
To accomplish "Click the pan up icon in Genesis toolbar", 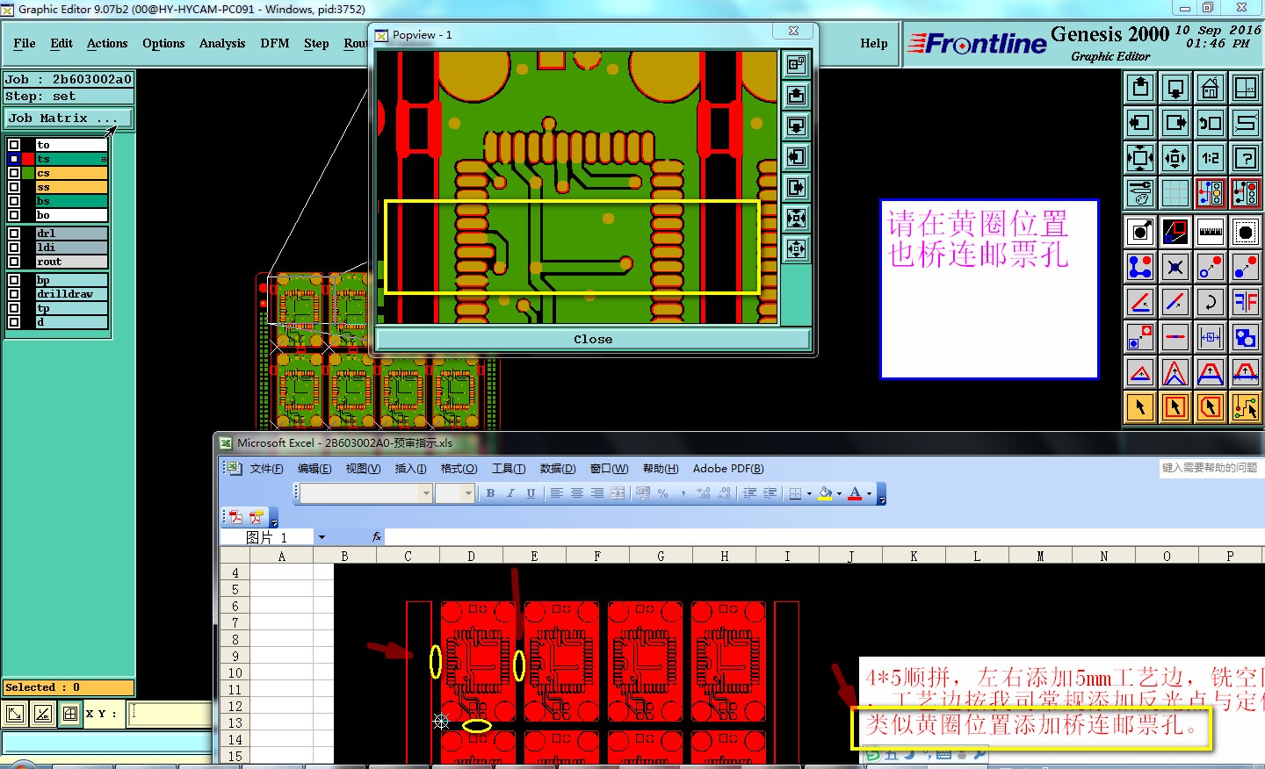I will coord(1140,89).
